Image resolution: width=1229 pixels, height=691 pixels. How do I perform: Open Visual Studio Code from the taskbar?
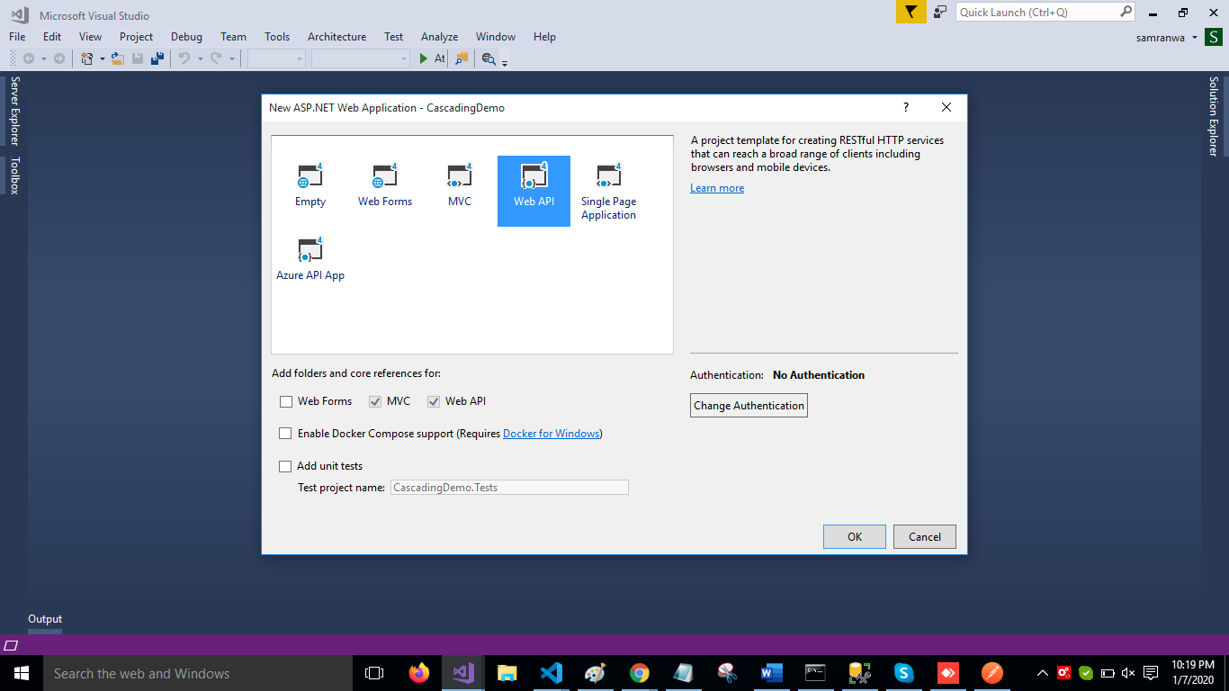tap(552, 673)
